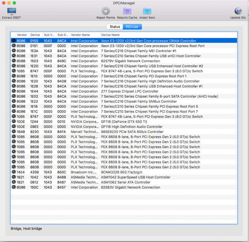Click the Sub D... column header
Viewport: 249px width, 242px height.
pyautogui.click(x=62, y=35)
